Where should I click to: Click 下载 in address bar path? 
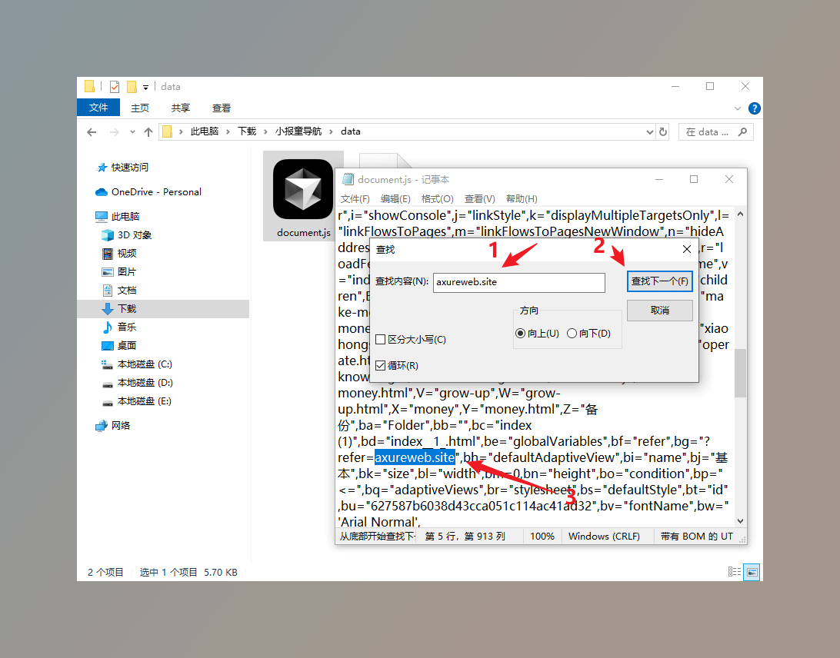247,131
